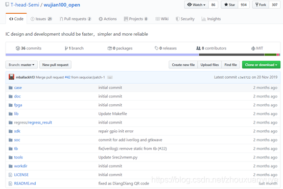Switch to the Projects tab
The height and width of the screenshot is (189, 283).
pyautogui.click(x=136, y=19)
